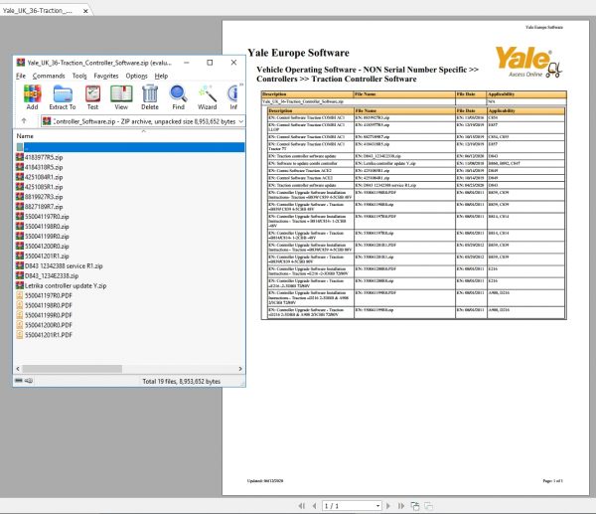Select the parent folder '..' row

(129, 147)
